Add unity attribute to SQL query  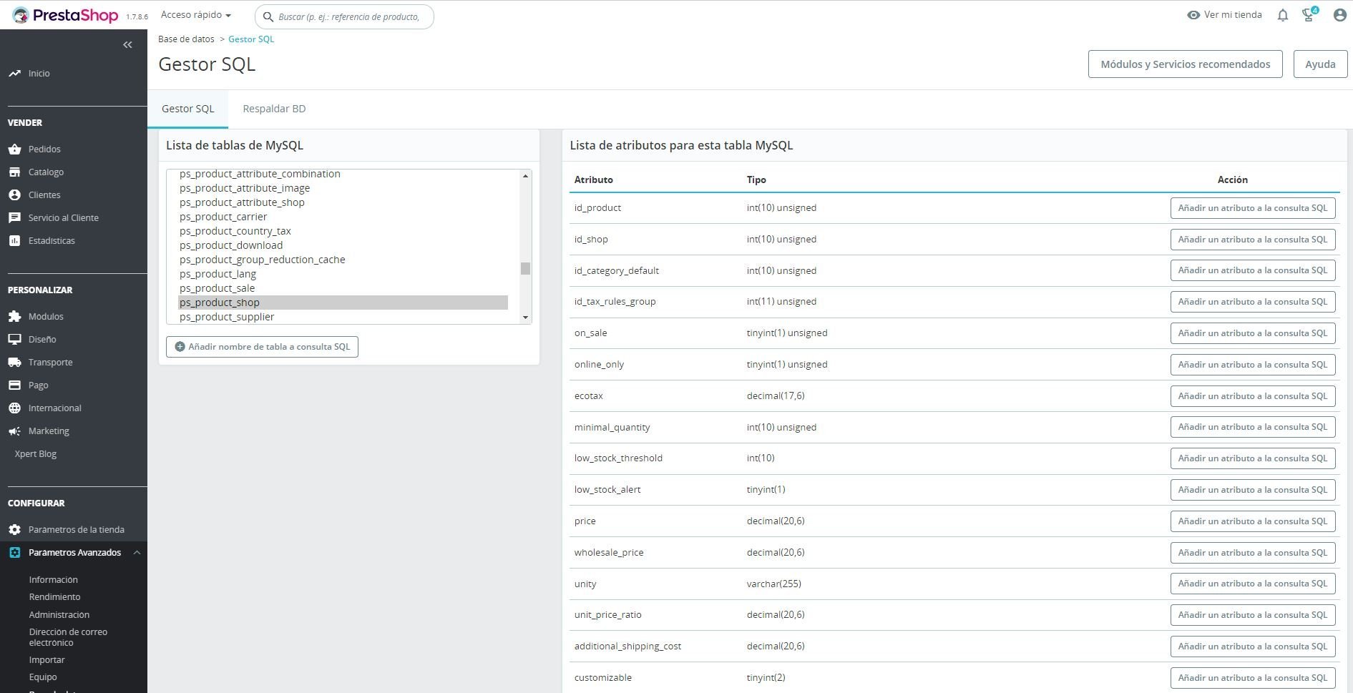(x=1252, y=584)
